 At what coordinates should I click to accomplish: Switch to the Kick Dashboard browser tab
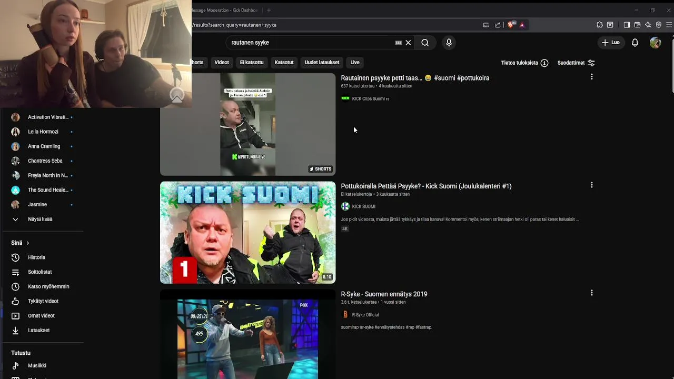coord(225,10)
